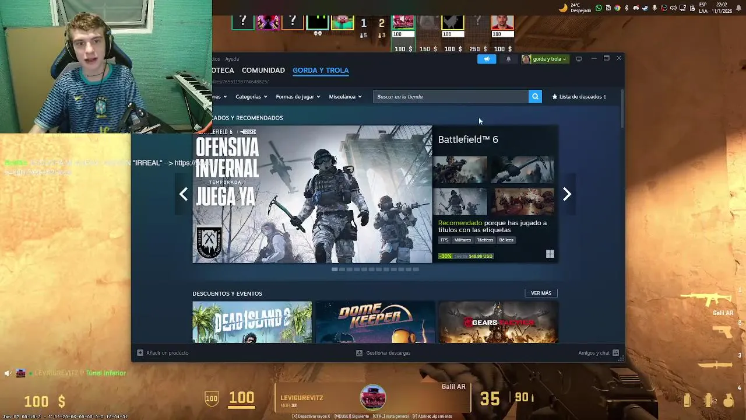Click the Battlefield™ 6 title
The image size is (746, 420).
(x=468, y=139)
